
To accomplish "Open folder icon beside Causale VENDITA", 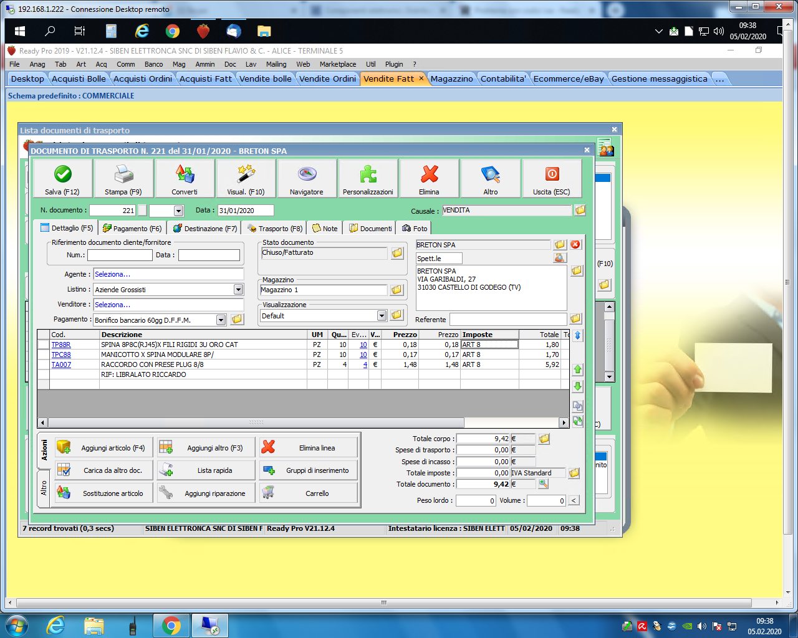I will click(x=580, y=211).
